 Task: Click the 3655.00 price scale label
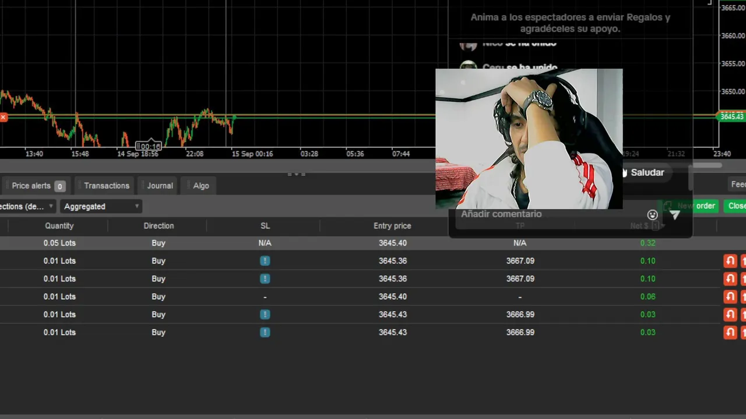[x=733, y=63]
